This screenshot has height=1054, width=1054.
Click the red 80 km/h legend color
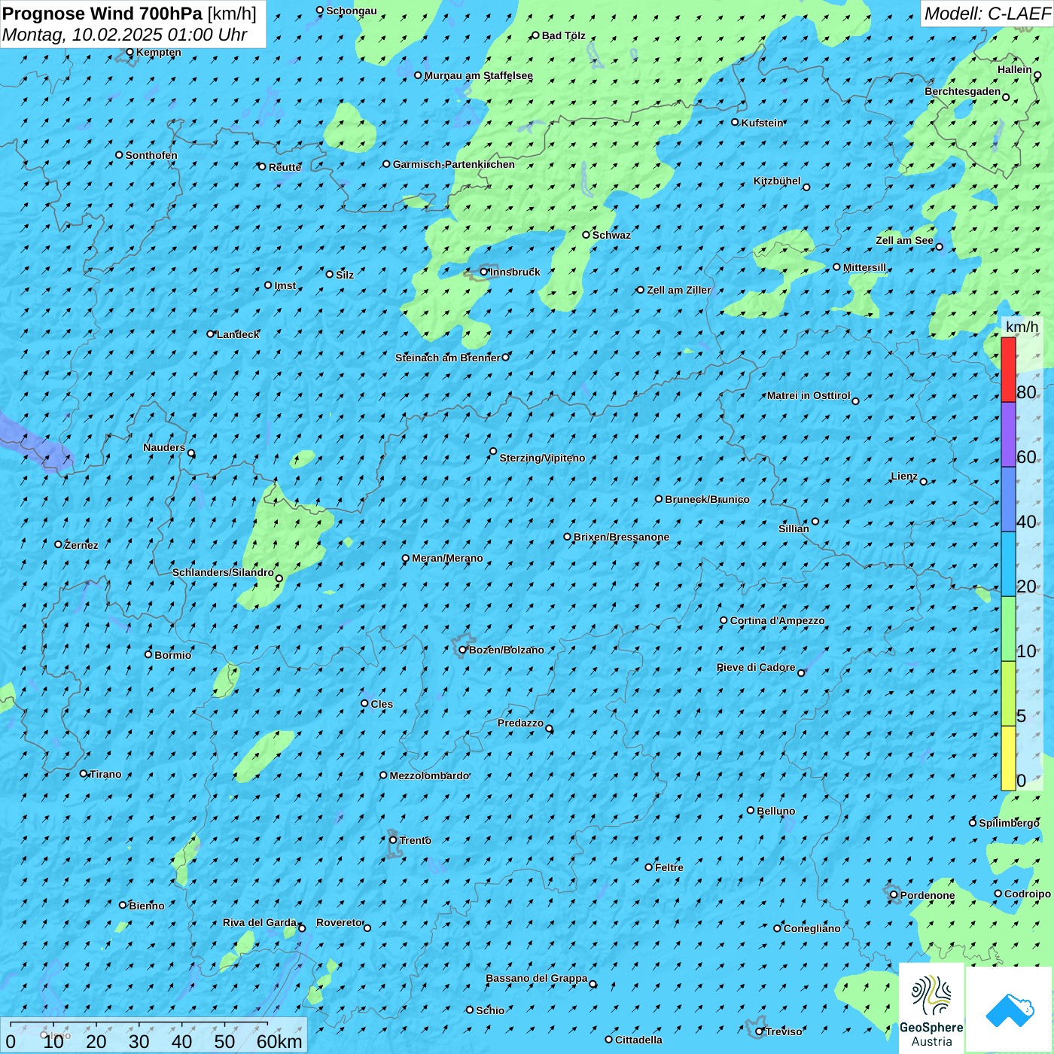(1008, 370)
